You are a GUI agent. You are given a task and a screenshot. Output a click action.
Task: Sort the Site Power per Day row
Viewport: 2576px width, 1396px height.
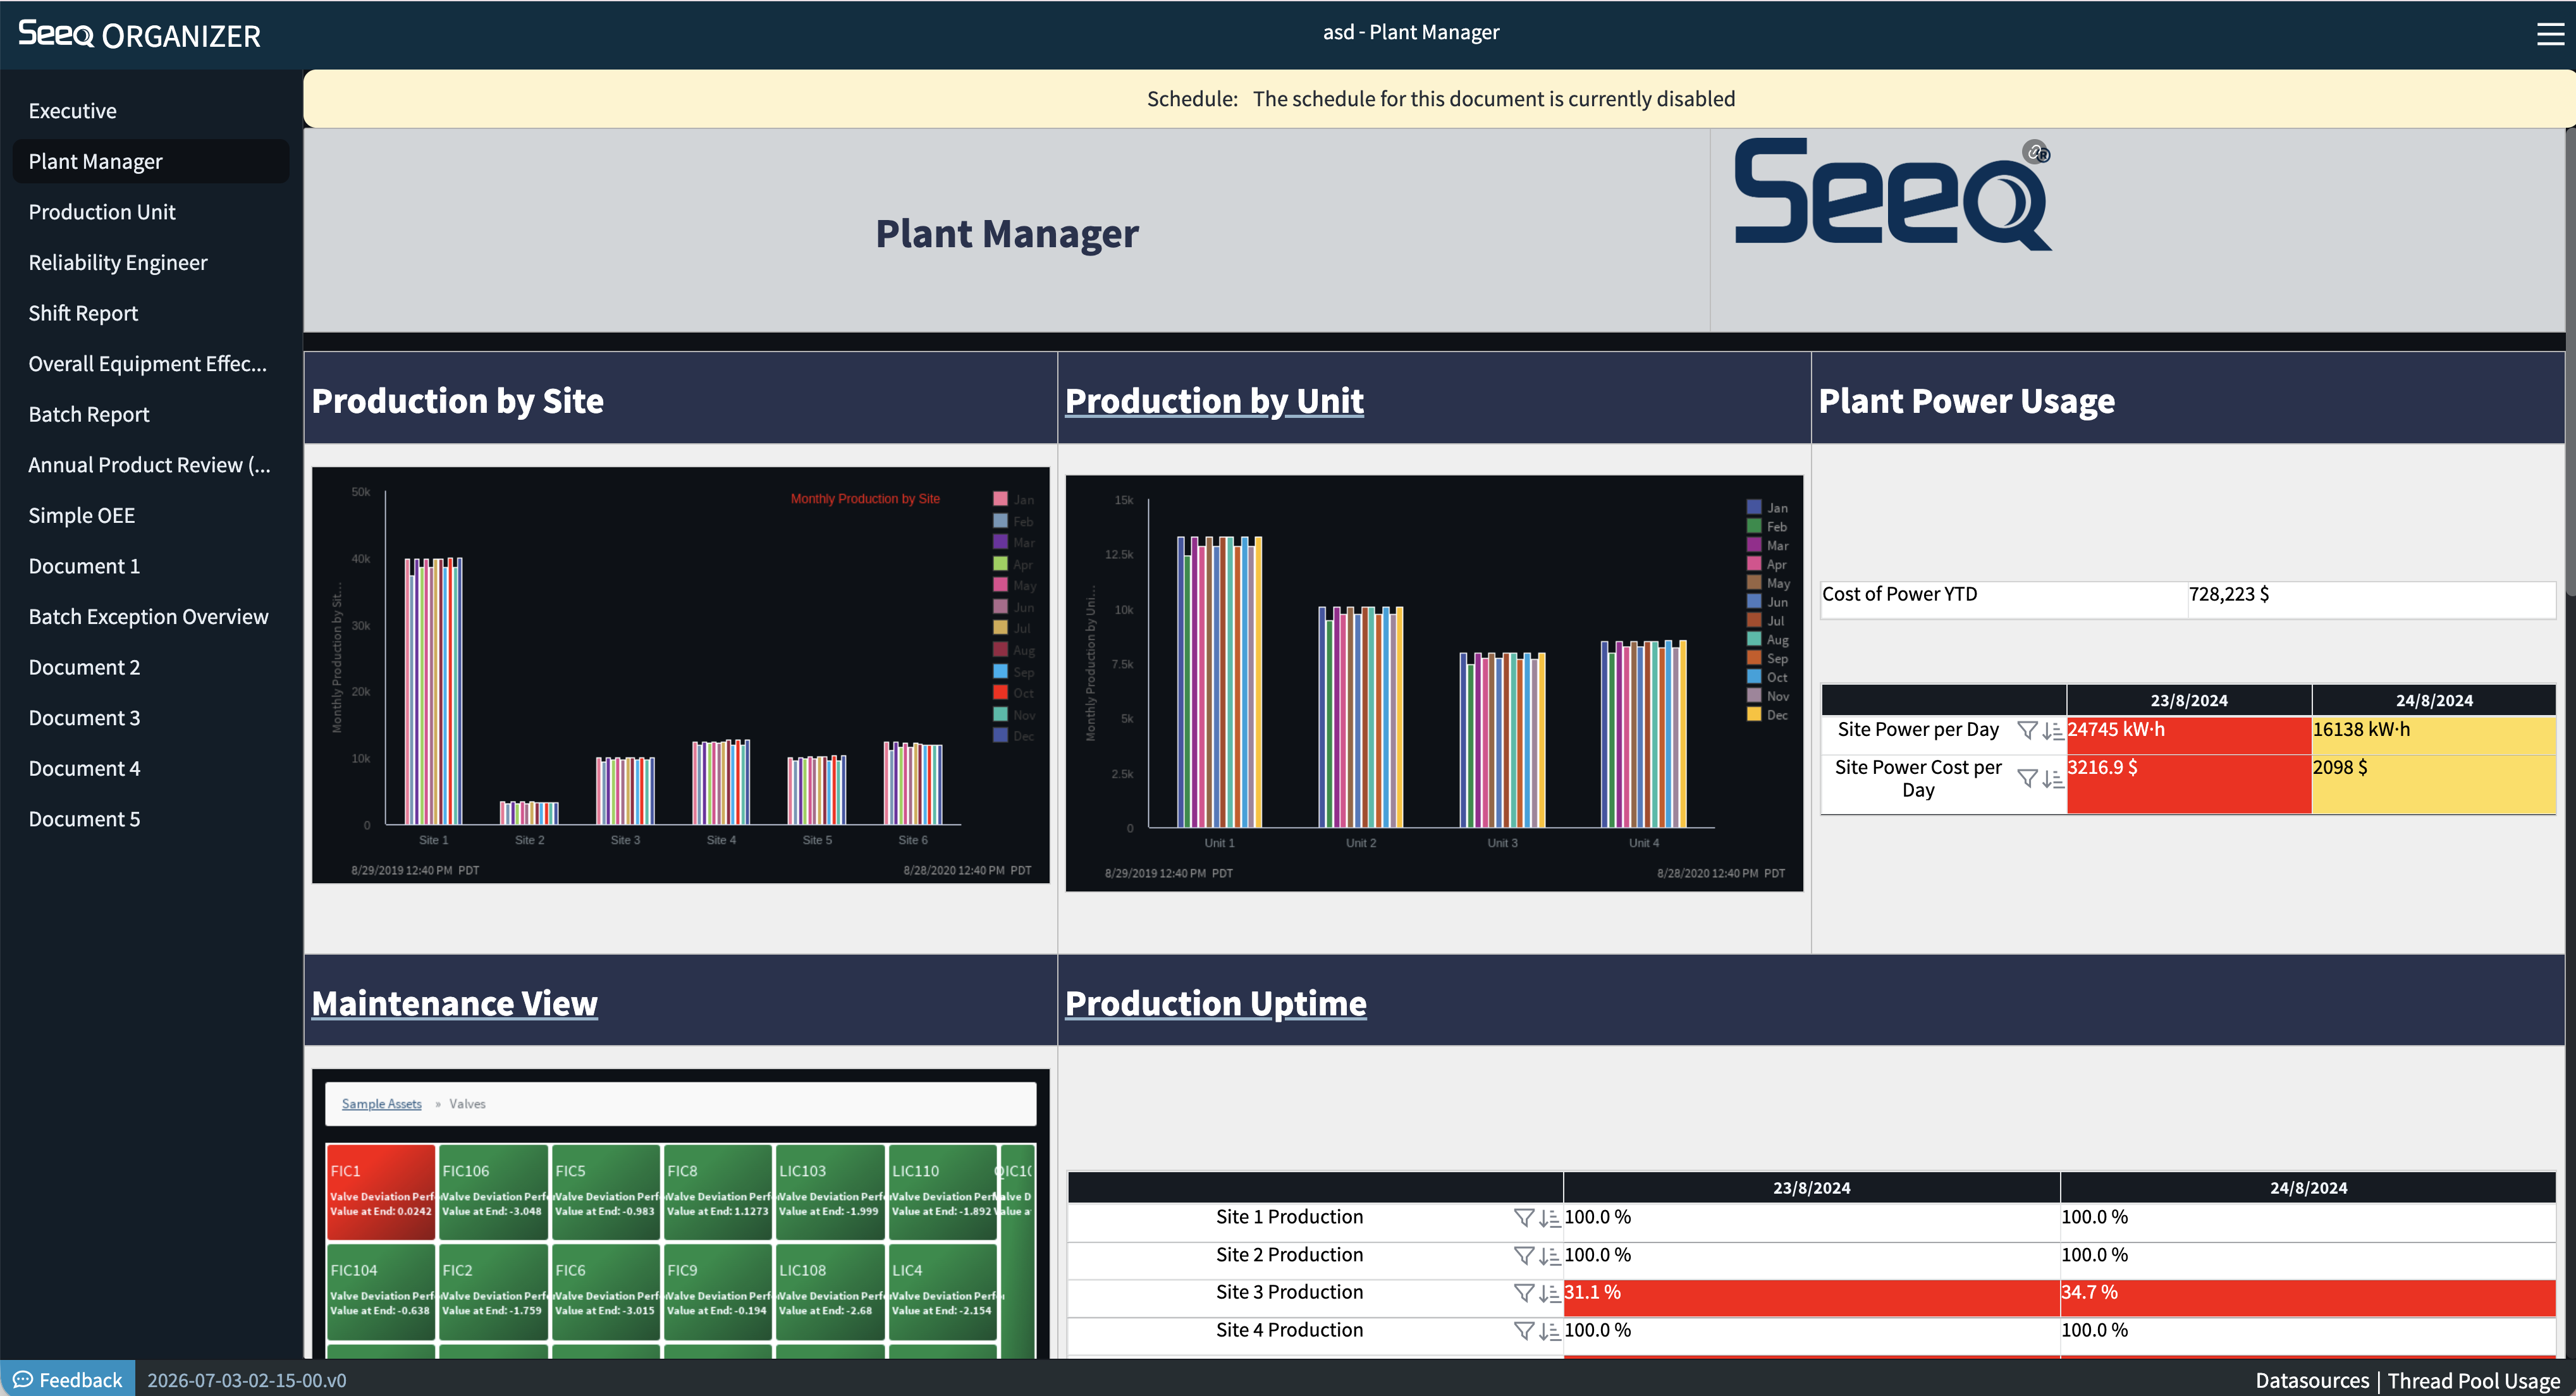point(2052,730)
